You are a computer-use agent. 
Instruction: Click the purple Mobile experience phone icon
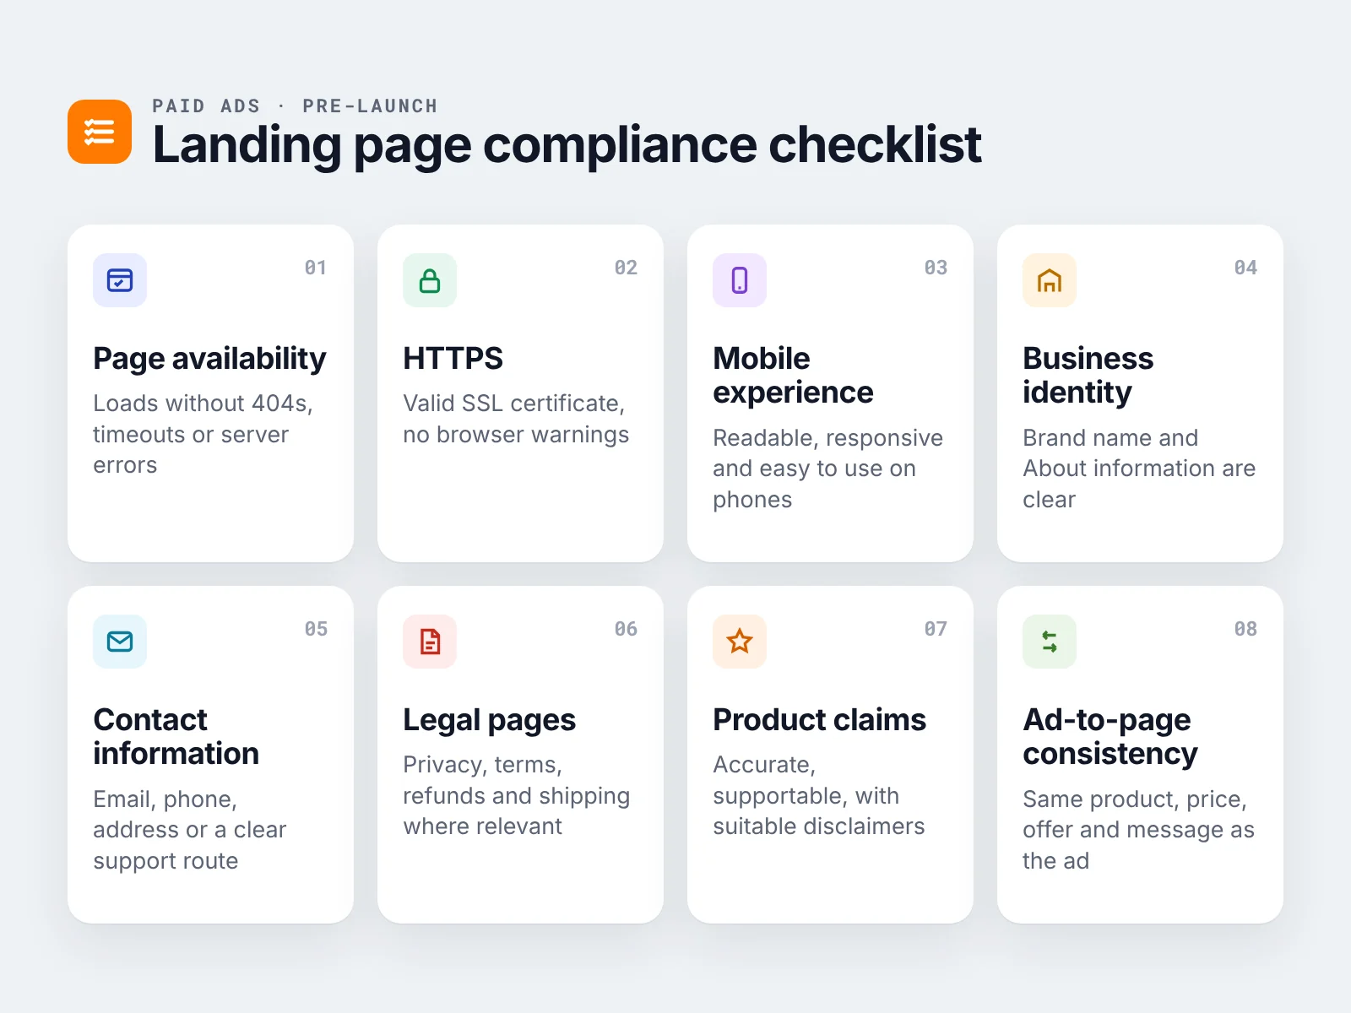tap(740, 280)
